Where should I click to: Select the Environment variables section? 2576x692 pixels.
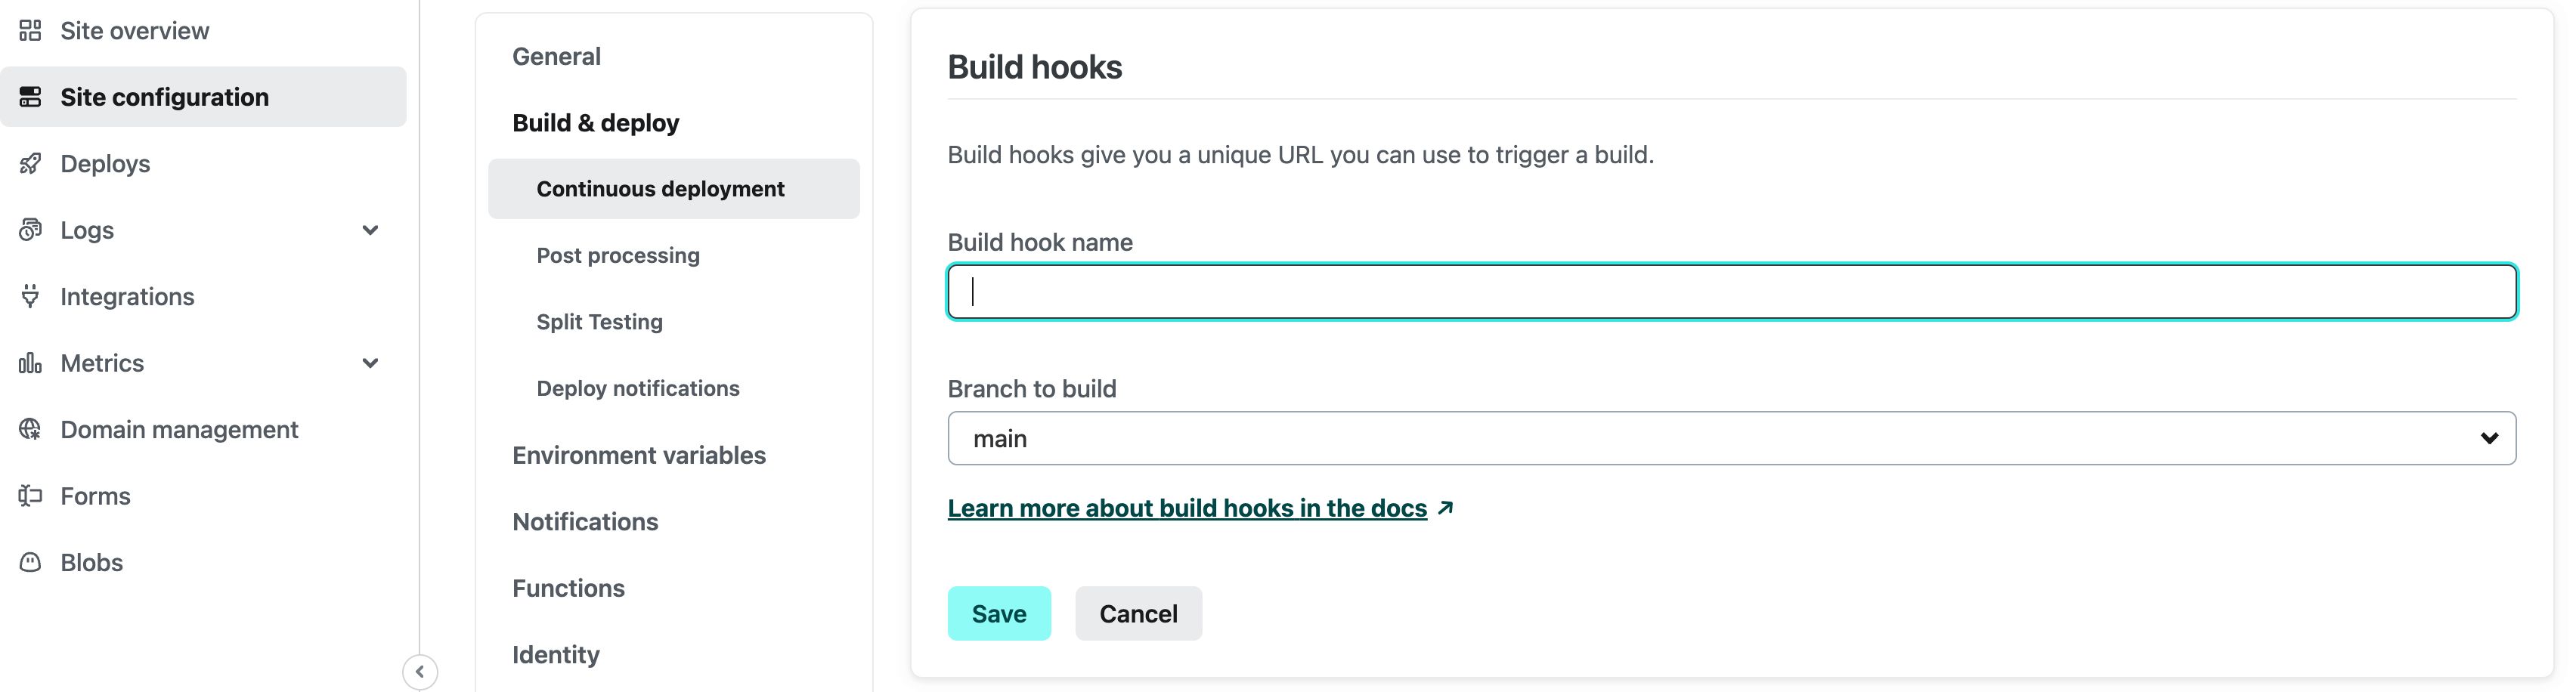point(639,454)
